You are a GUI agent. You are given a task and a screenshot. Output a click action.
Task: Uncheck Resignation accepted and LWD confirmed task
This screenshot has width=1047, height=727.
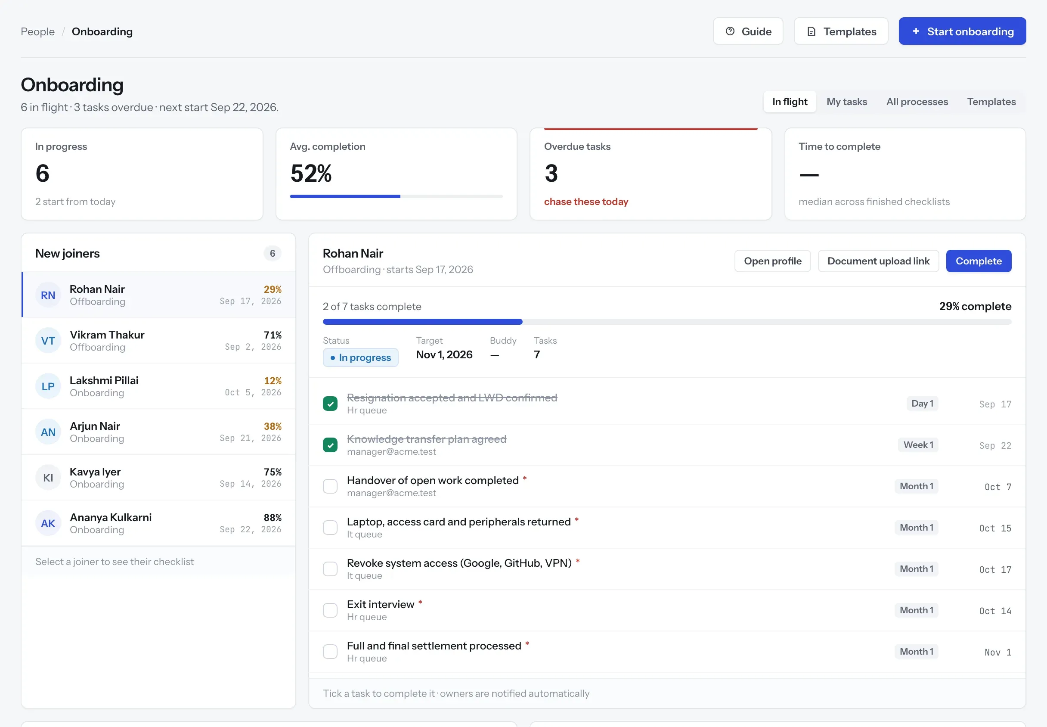330,404
